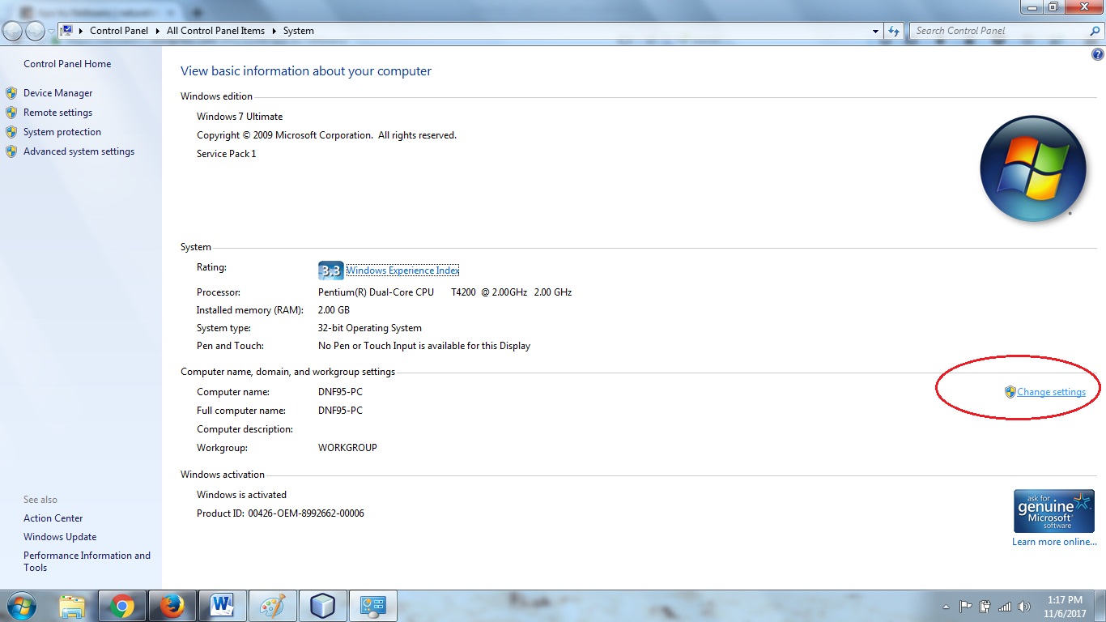
Task: Open System protection link
Action: (62, 132)
